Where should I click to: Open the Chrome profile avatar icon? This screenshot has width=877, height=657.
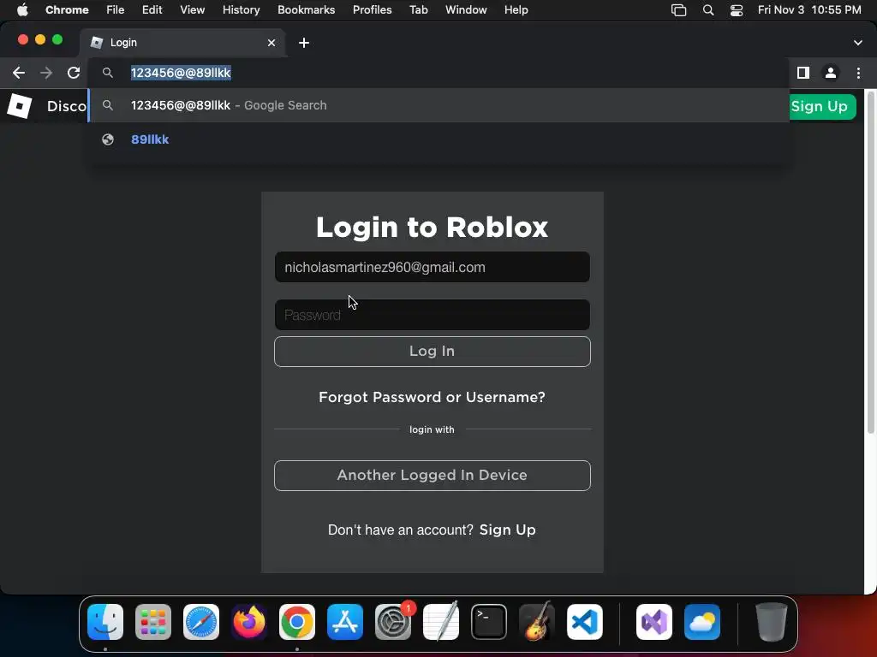(x=831, y=73)
